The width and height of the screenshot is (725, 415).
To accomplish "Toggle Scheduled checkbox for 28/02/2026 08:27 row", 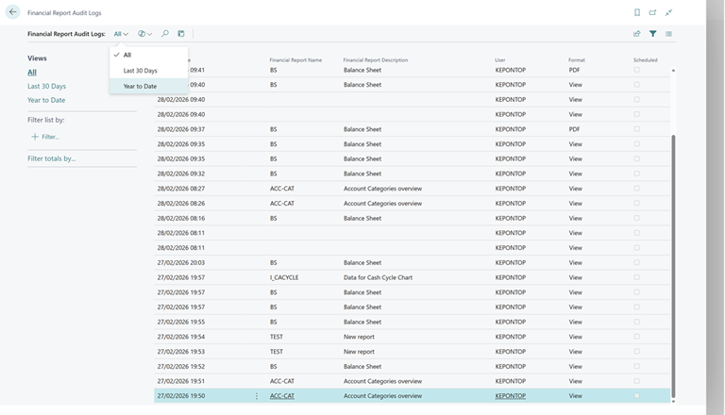I will [636, 188].
